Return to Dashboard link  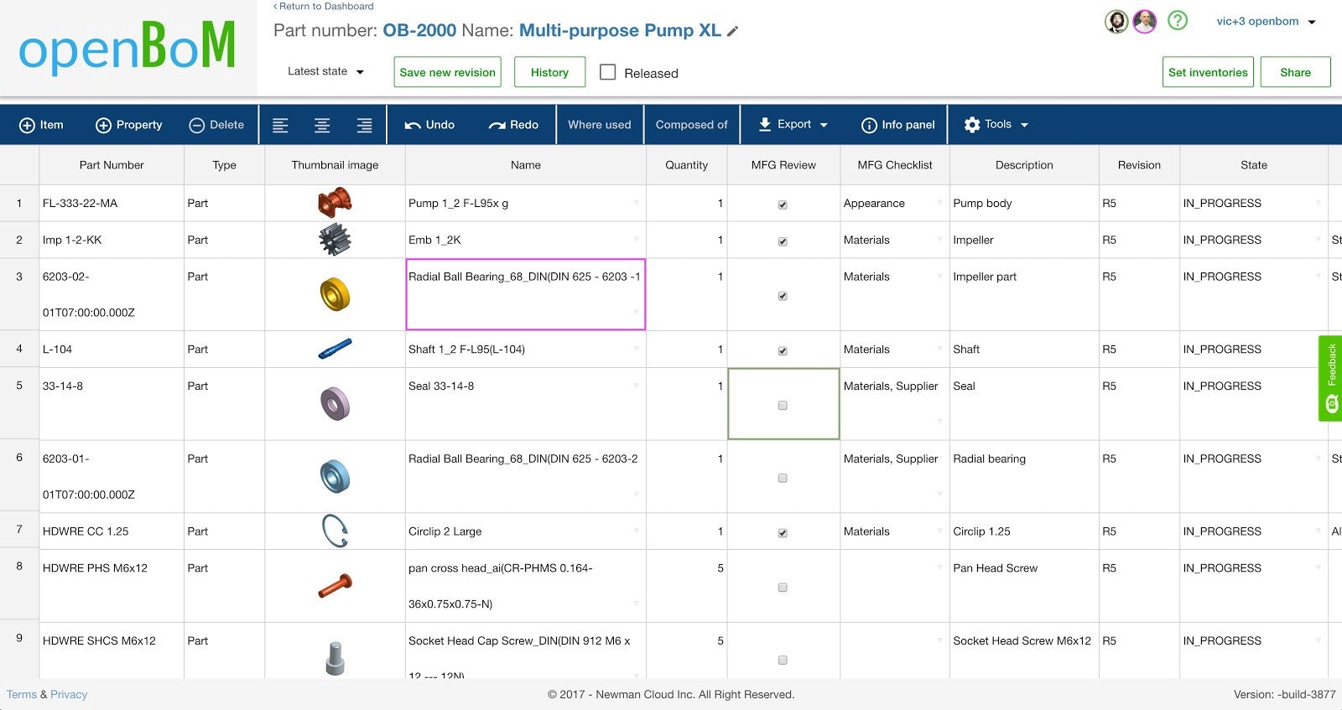pyautogui.click(x=324, y=6)
